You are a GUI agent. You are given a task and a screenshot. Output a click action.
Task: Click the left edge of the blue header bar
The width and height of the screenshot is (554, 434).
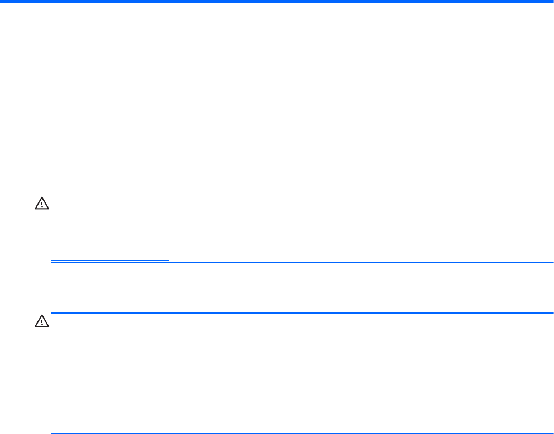pyautogui.click(x=3, y=2)
